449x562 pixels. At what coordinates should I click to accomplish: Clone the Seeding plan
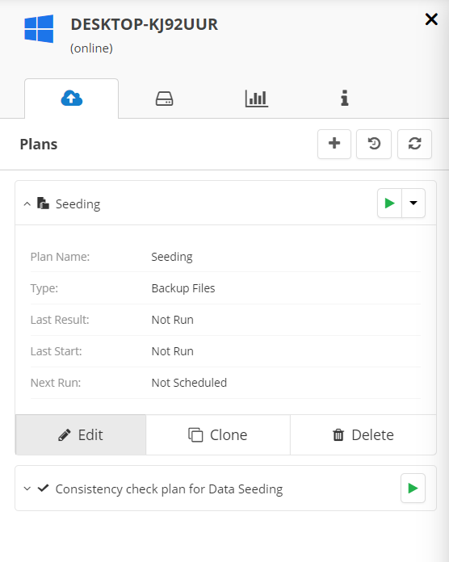218,434
